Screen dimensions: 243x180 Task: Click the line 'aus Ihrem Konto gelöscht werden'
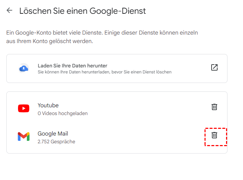(x=49, y=41)
